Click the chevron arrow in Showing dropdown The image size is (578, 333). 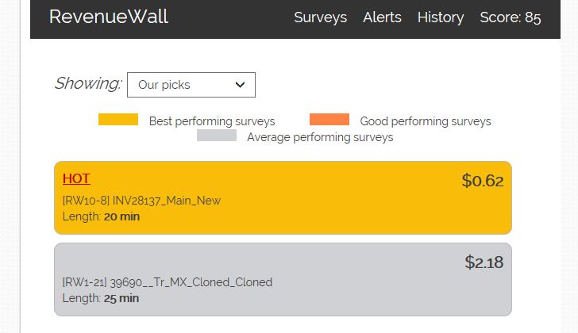(x=241, y=85)
